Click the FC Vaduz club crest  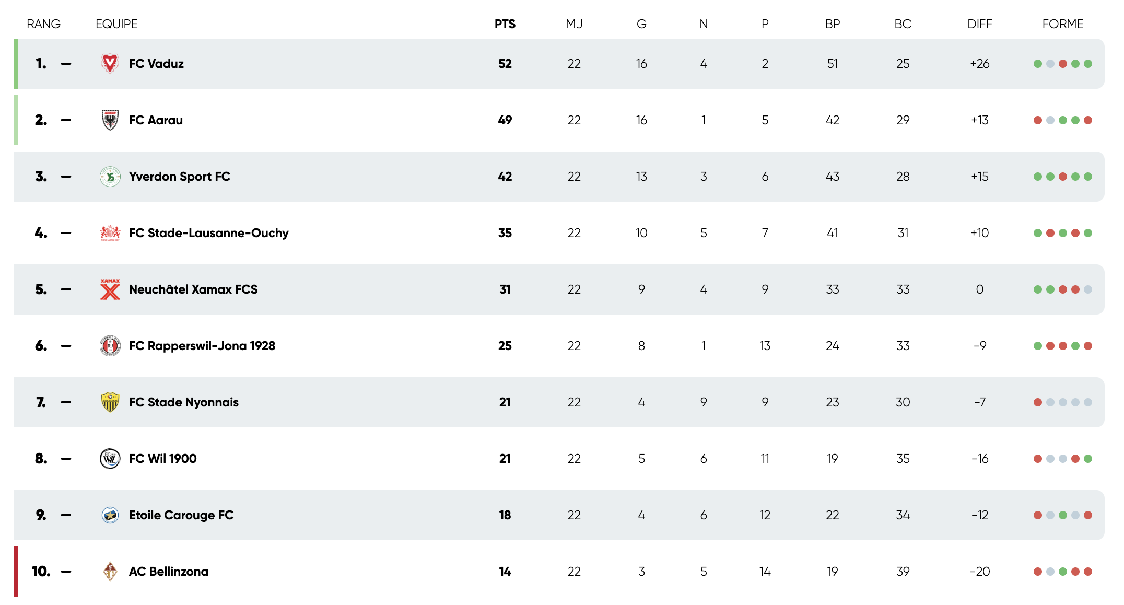click(x=110, y=64)
